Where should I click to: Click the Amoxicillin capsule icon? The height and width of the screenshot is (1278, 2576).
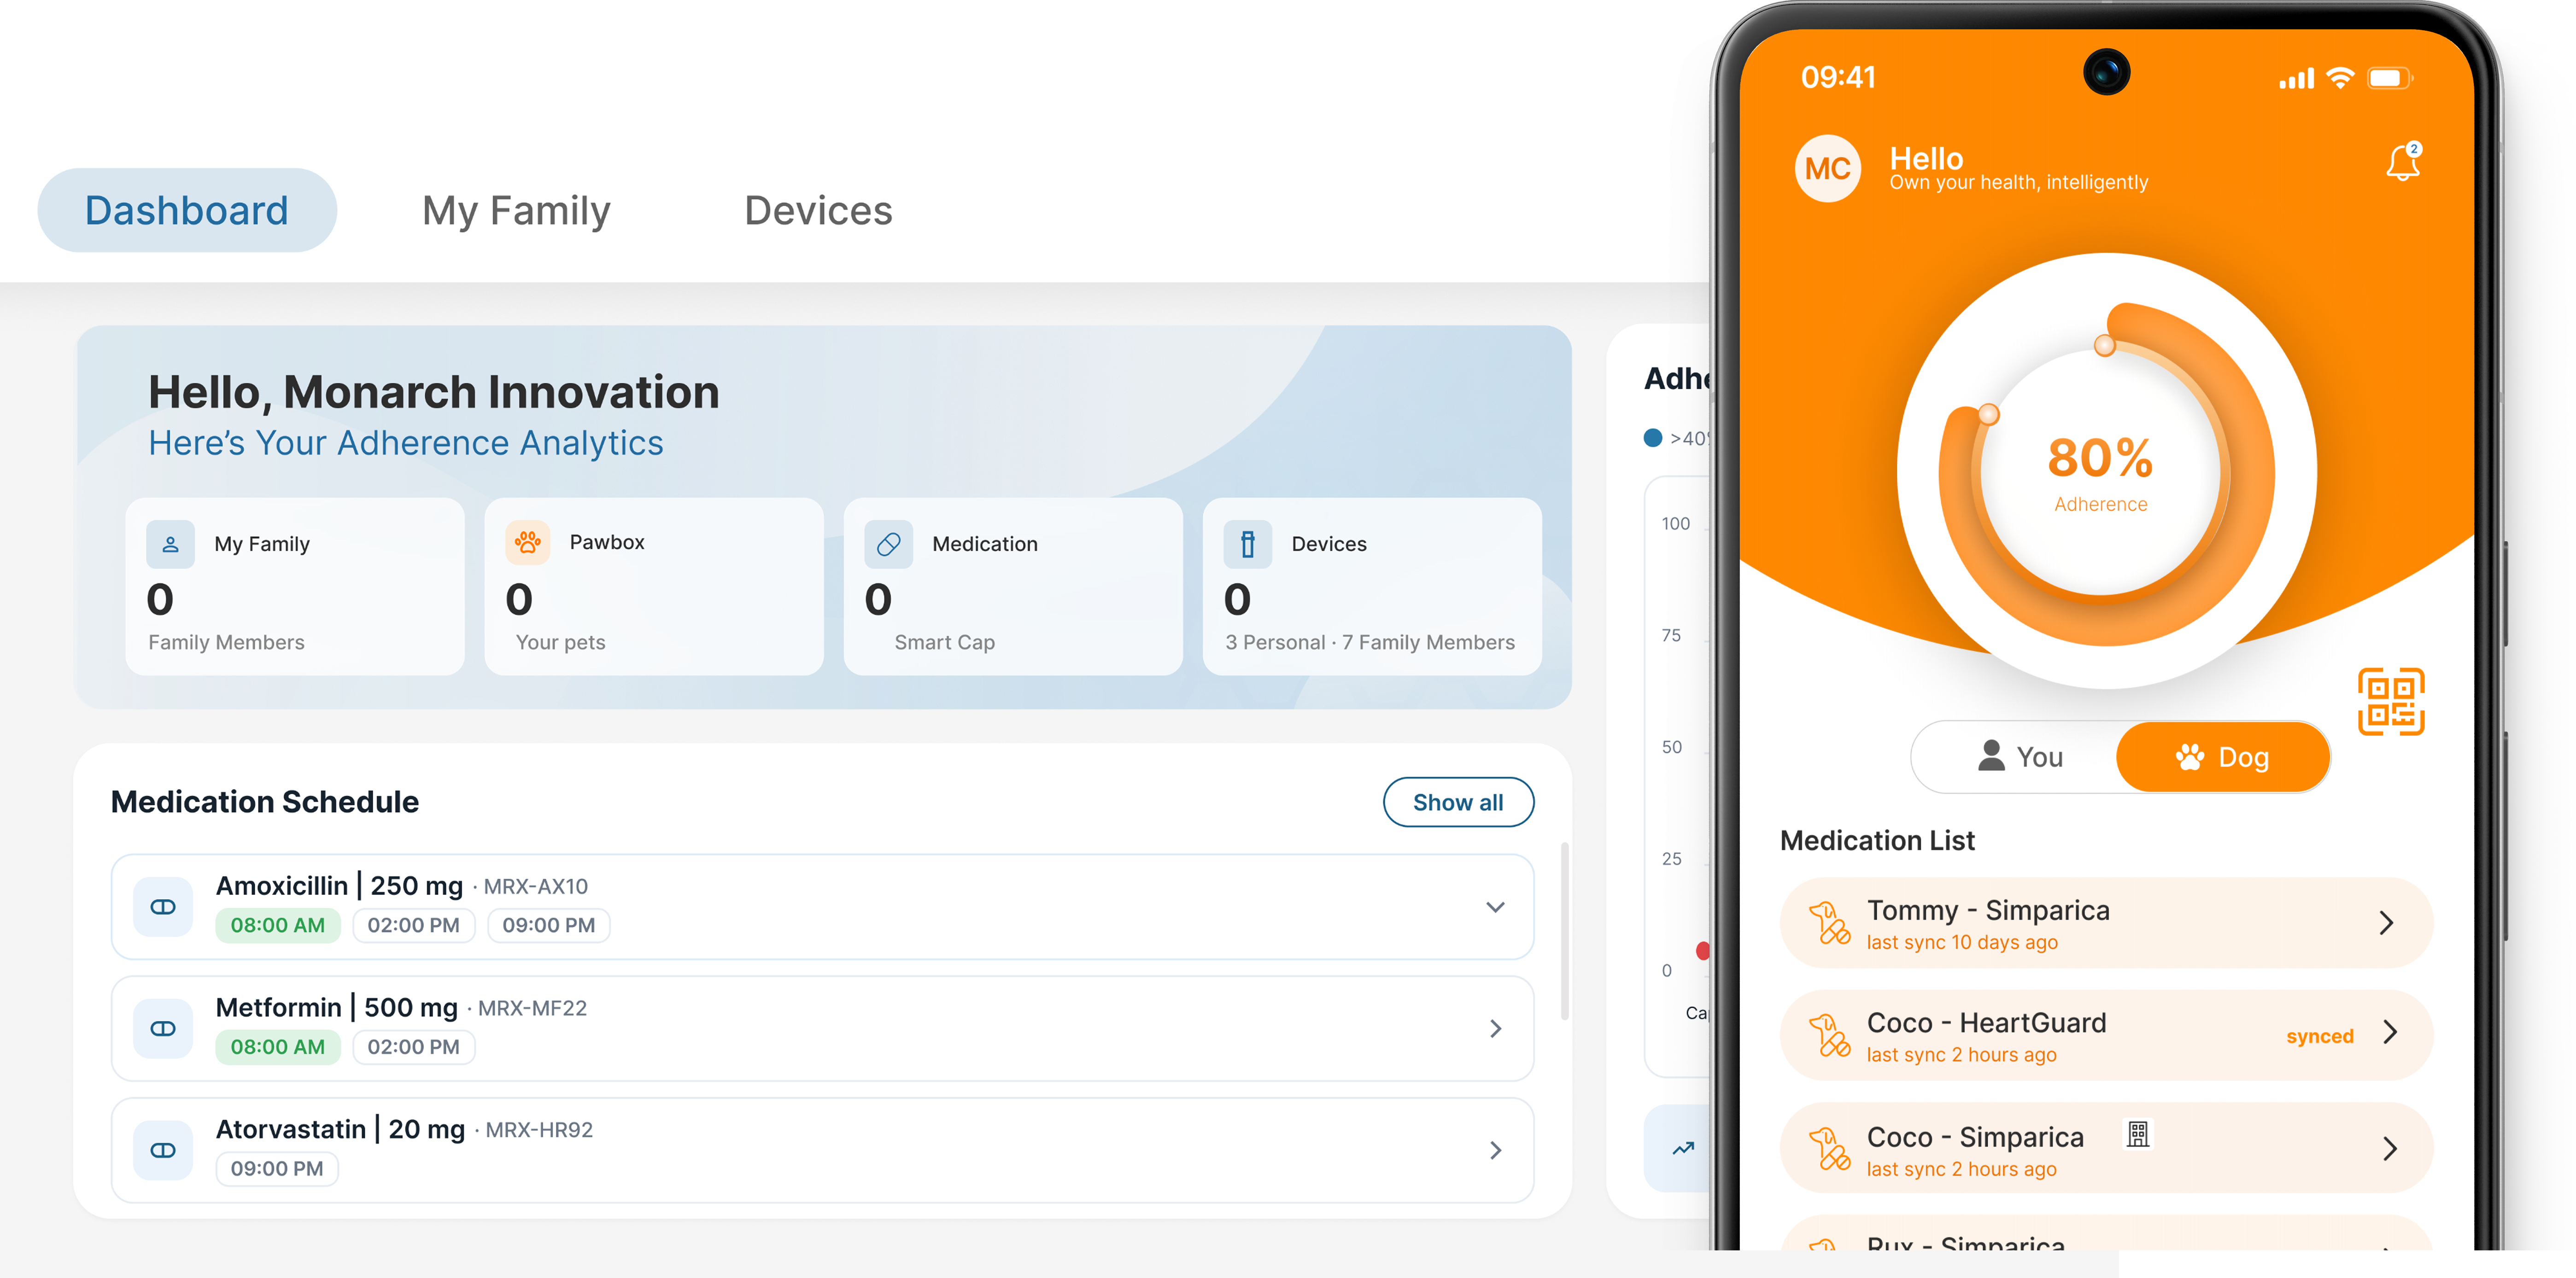point(163,906)
